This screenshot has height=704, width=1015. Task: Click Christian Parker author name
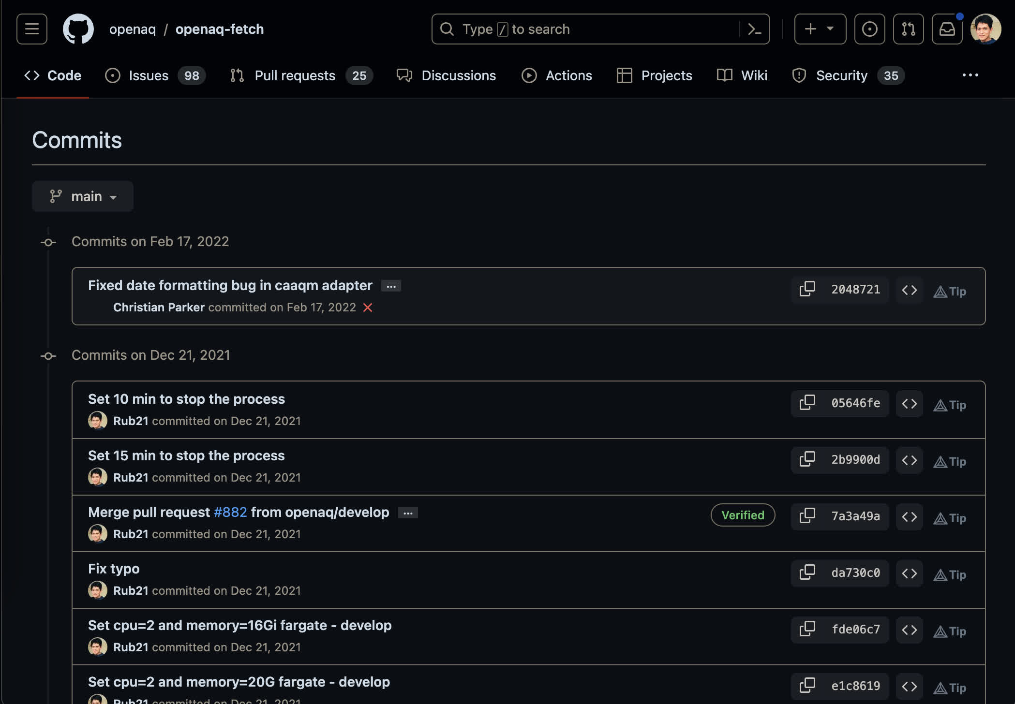pos(159,308)
